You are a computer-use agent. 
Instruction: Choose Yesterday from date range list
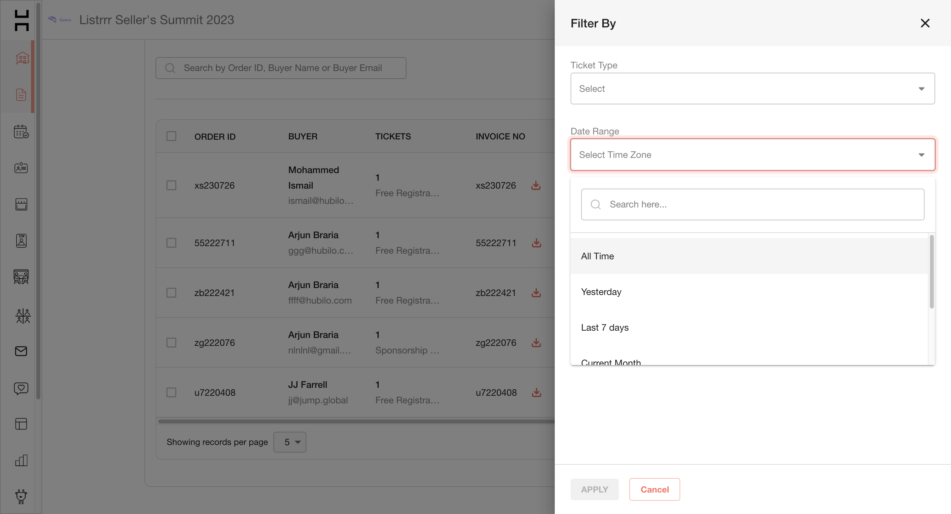point(749,292)
